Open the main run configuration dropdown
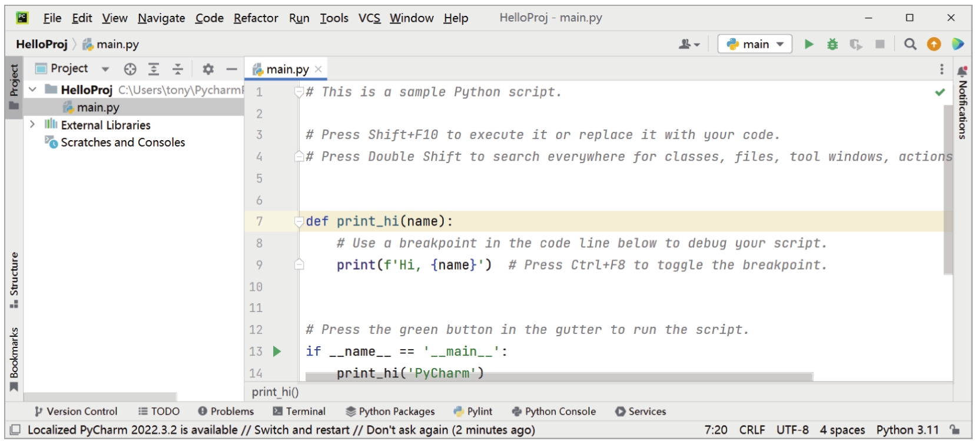The width and height of the screenshot is (975, 441). tap(755, 44)
